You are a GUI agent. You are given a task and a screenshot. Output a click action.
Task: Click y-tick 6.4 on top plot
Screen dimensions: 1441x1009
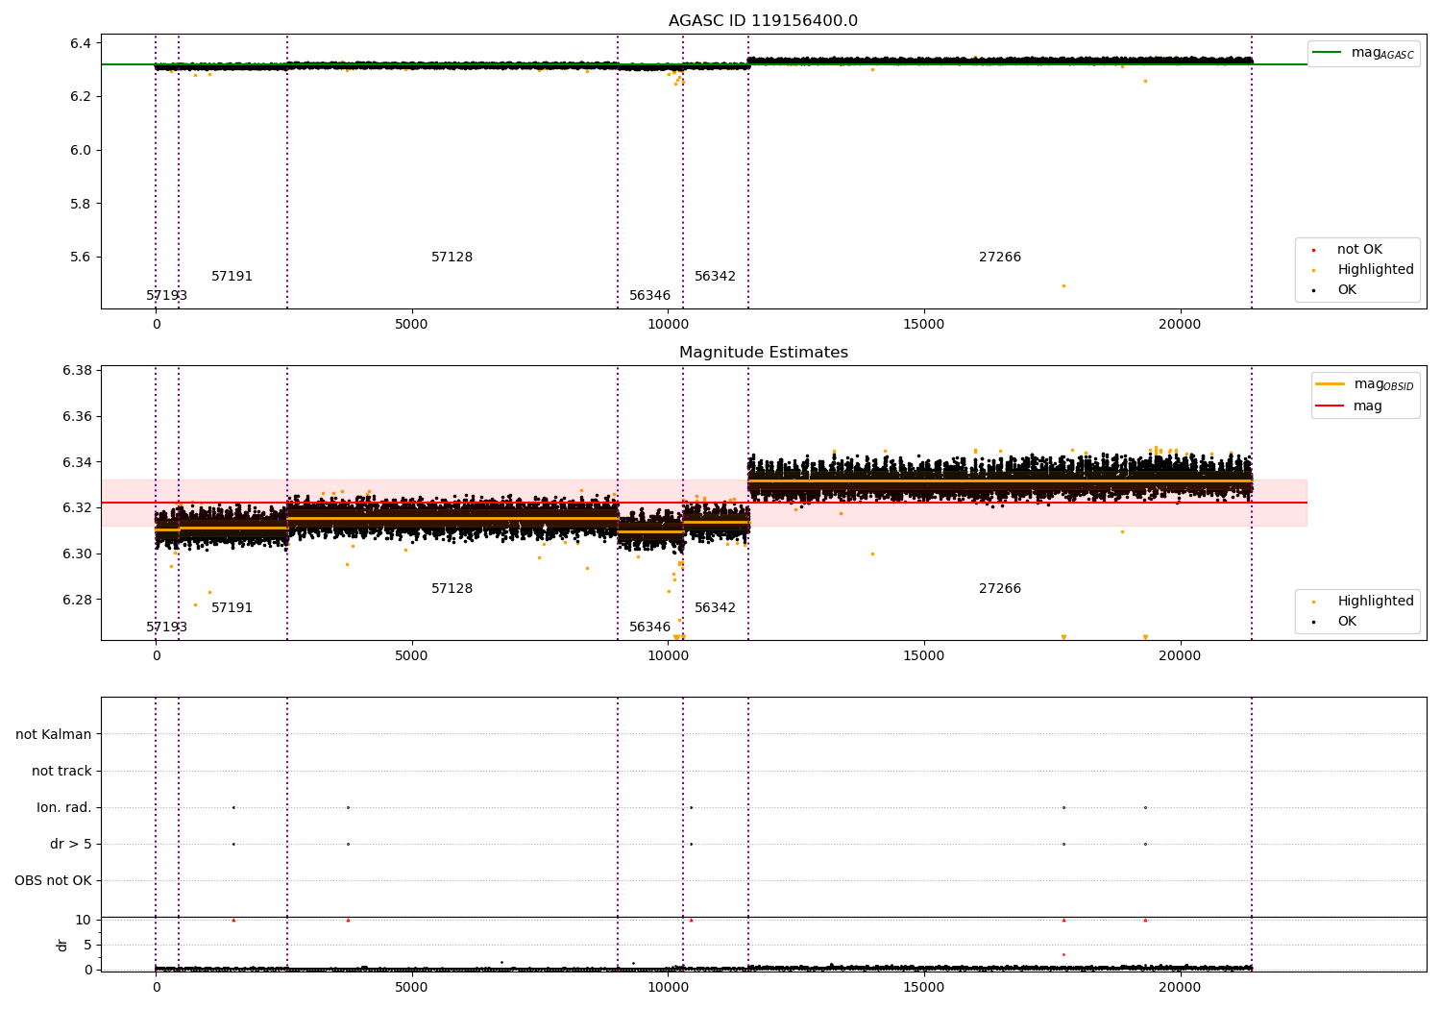[x=81, y=43]
